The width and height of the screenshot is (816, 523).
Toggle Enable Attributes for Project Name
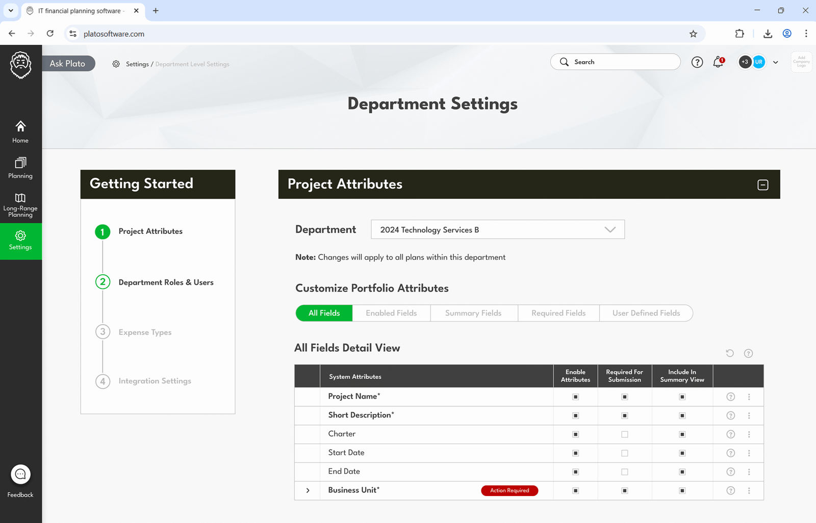tap(575, 397)
